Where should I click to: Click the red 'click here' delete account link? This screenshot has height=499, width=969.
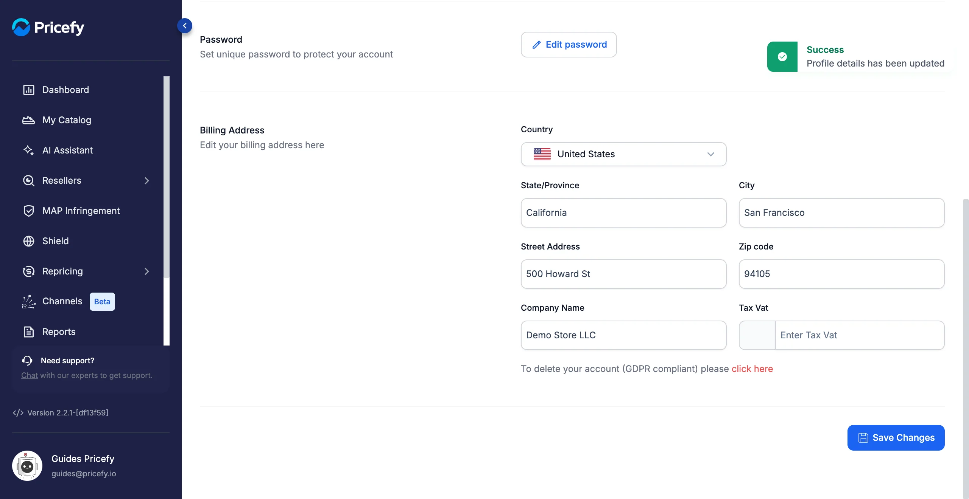pos(752,369)
